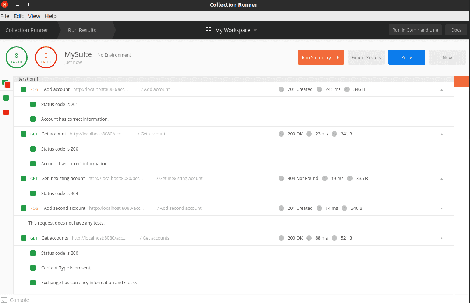
Task: Click the Export Results button
Action: pyautogui.click(x=366, y=57)
